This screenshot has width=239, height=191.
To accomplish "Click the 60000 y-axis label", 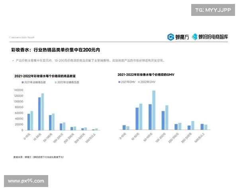I will point(19,113).
